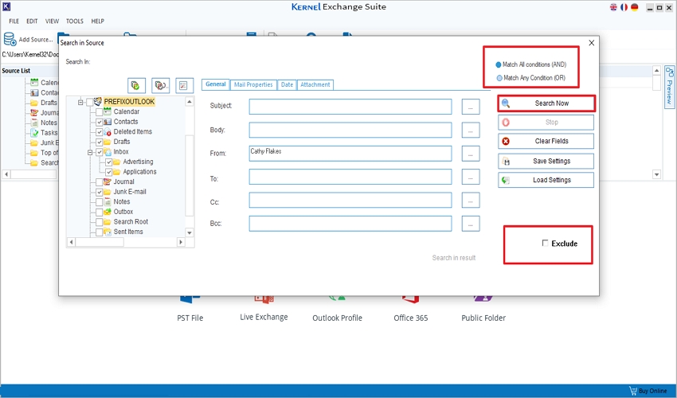Screen dimensions: 677x398
Task: Click the checklist icon above folder tree
Action: point(184,85)
